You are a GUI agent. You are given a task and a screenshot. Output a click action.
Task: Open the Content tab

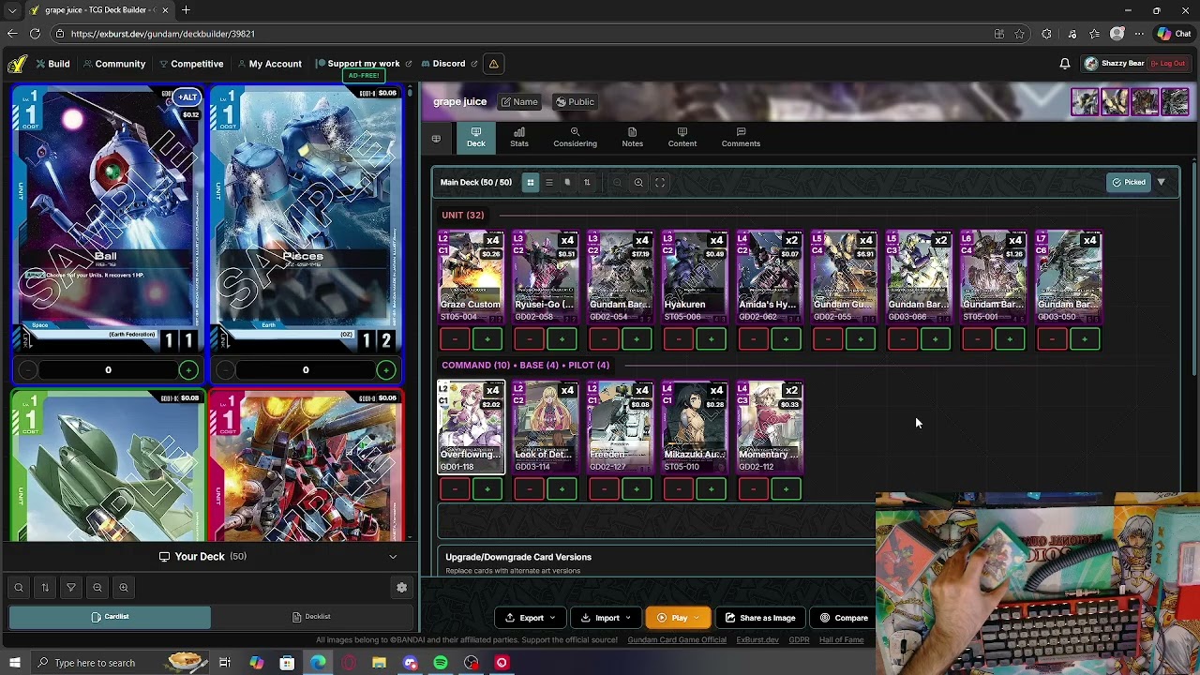pos(682,138)
